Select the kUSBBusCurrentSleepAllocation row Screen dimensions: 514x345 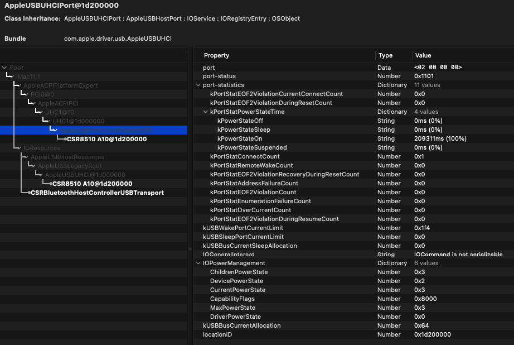coord(353,246)
